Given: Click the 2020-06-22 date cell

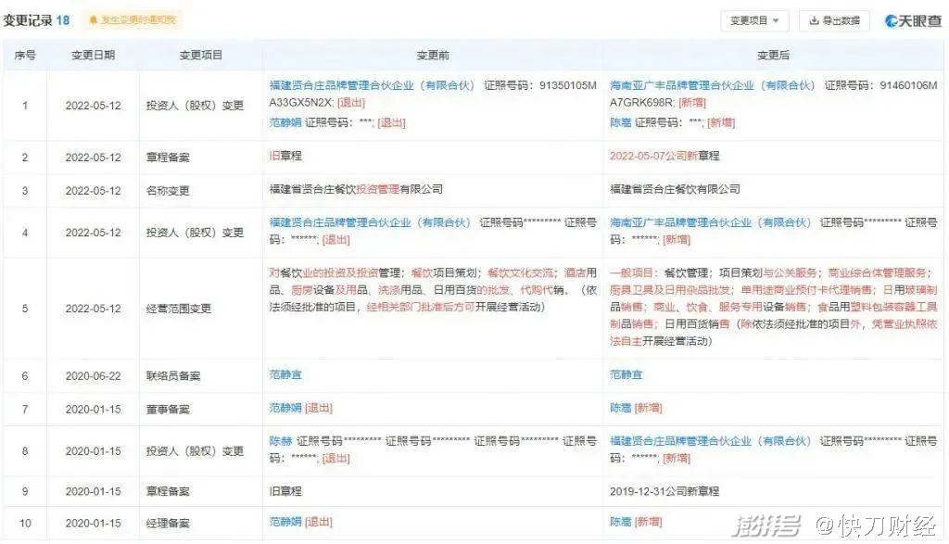Looking at the screenshot, I should (94, 375).
